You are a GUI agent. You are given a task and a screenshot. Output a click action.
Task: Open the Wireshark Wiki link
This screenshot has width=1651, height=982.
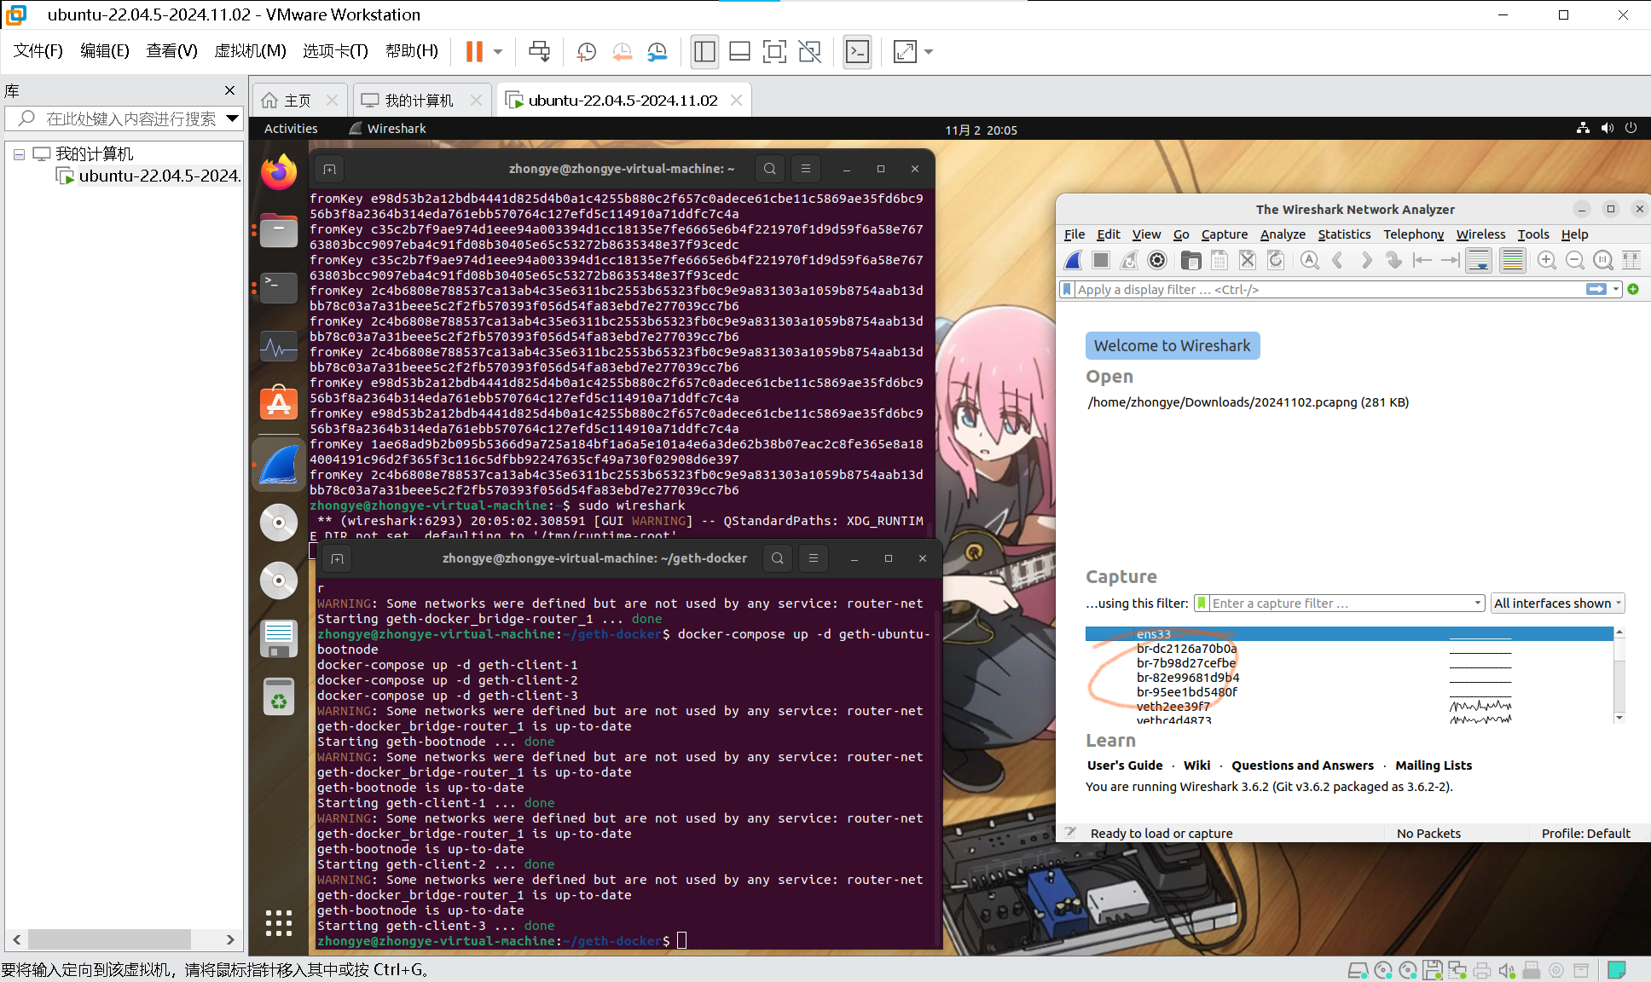pyautogui.click(x=1196, y=765)
